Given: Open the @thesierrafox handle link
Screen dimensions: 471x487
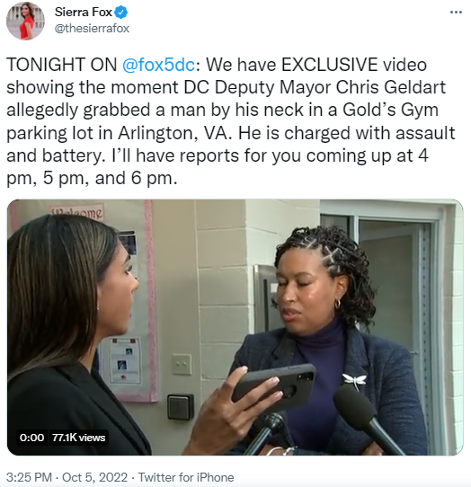Looking at the screenshot, I should tap(92, 28).
